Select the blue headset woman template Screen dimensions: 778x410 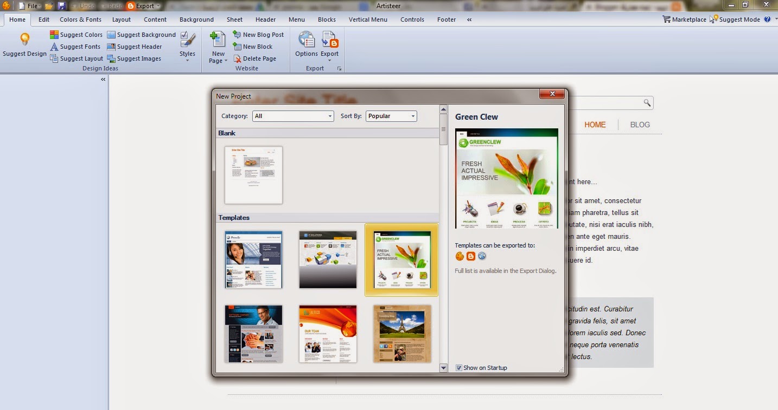pos(254,260)
